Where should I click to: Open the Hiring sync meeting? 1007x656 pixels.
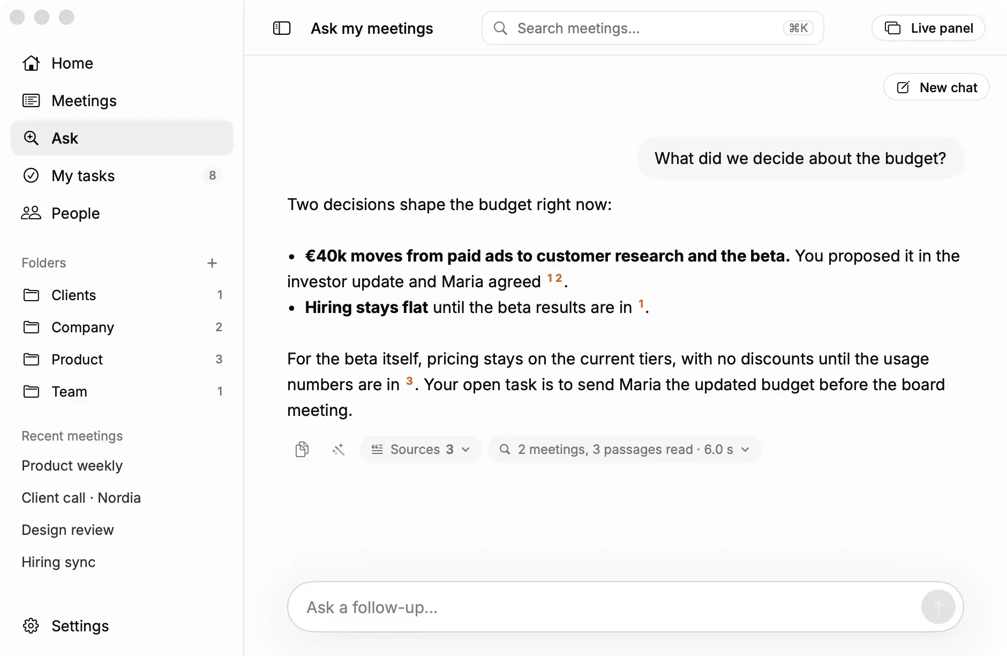pos(59,562)
